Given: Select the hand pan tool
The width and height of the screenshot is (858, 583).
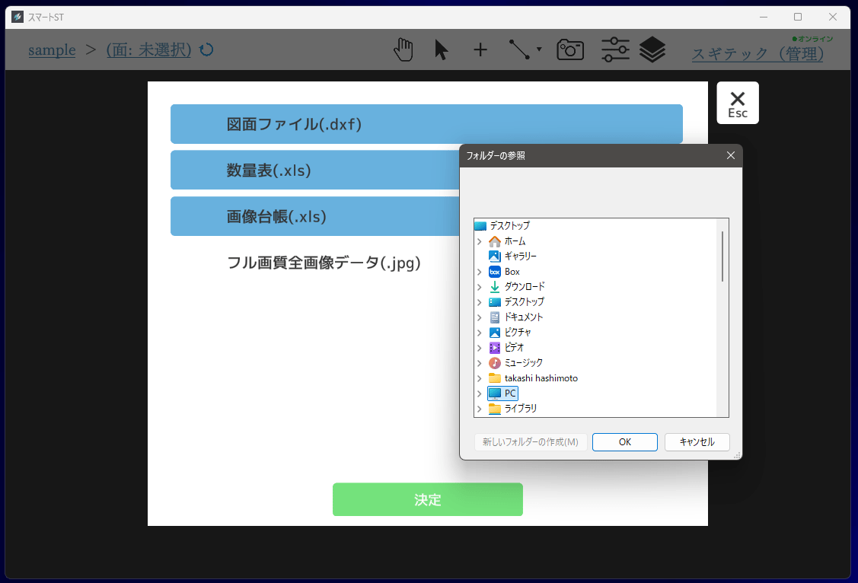Looking at the screenshot, I should [403, 50].
